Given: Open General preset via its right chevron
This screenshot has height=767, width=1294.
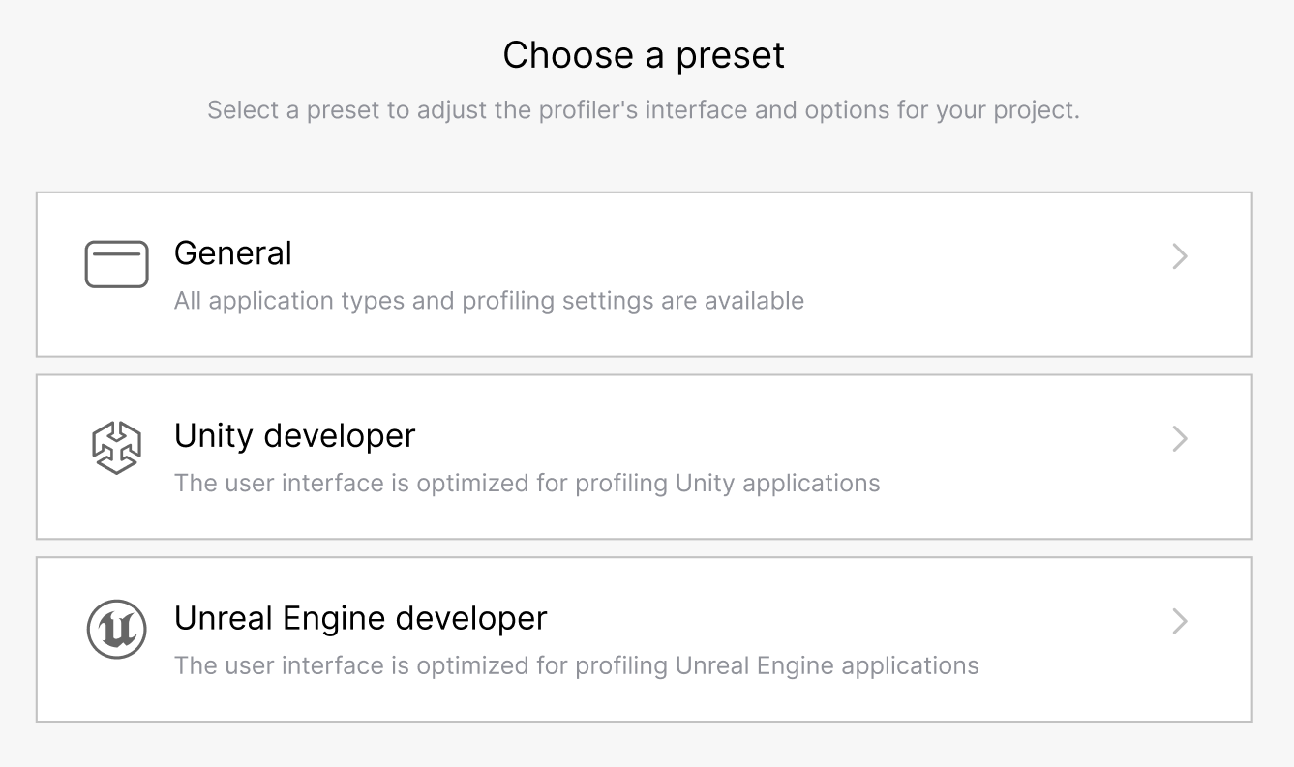Looking at the screenshot, I should pos(1179,256).
